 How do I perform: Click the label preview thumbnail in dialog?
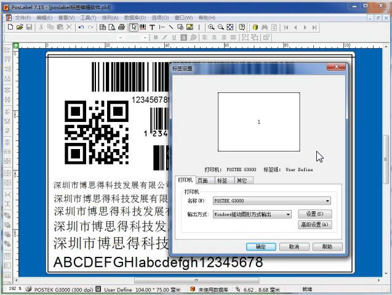point(258,122)
